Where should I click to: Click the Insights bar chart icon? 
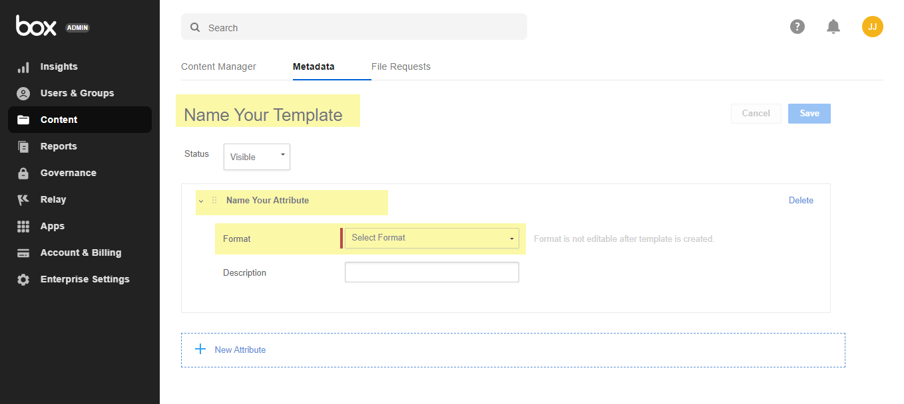23,67
